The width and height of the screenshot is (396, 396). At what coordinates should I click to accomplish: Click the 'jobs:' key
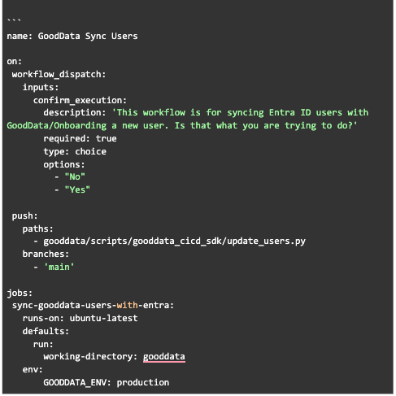tap(20, 293)
